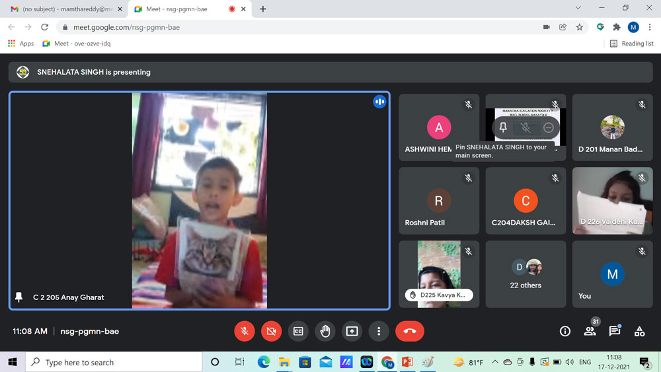Open a new Chrome tab
Viewport: 661px width, 372px height.
263,9
